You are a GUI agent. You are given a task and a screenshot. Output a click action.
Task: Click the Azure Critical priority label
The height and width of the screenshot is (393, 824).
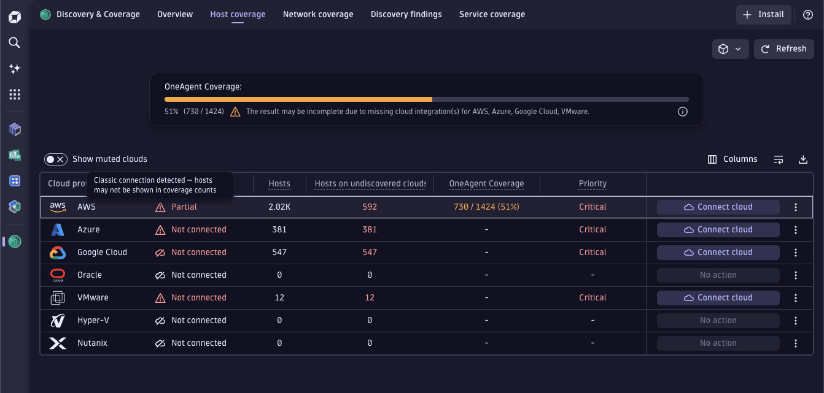tap(593, 230)
